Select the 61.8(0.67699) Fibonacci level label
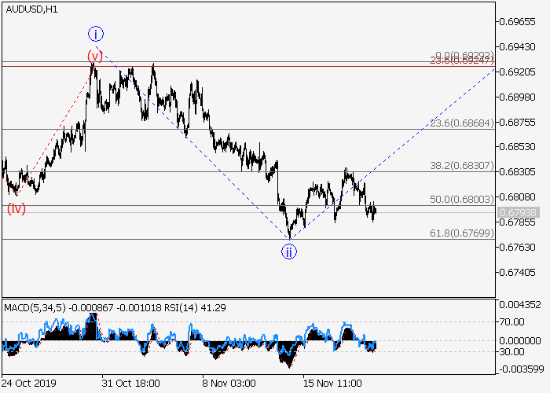550x393 pixels. pyautogui.click(x=461, y=233)
